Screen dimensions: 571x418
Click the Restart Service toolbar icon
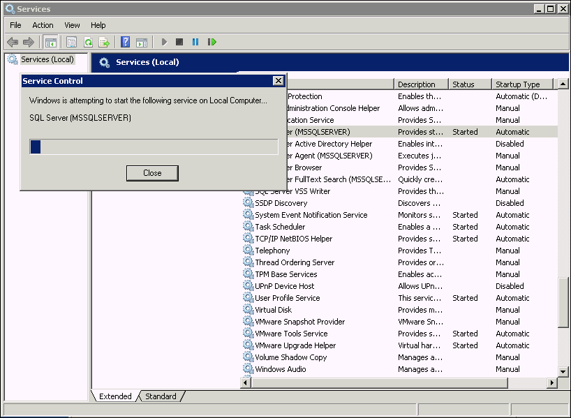click(212, 42)
